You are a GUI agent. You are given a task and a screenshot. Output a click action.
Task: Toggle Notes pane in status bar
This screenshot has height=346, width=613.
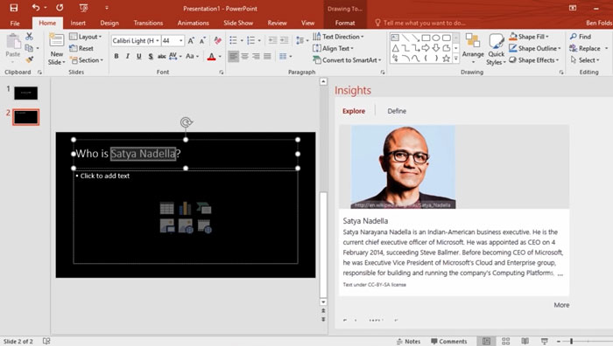pos(408,342)
